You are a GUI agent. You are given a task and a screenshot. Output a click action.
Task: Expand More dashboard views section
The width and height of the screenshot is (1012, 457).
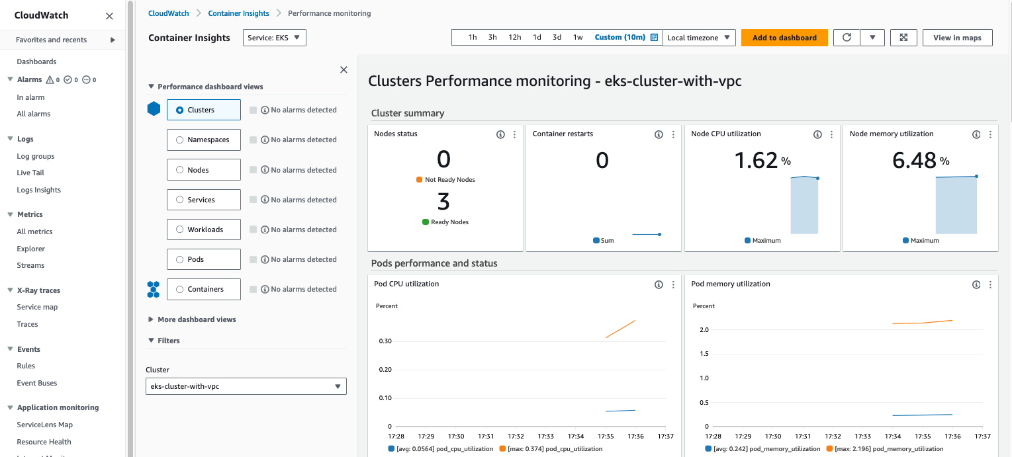tap(192, 319)
